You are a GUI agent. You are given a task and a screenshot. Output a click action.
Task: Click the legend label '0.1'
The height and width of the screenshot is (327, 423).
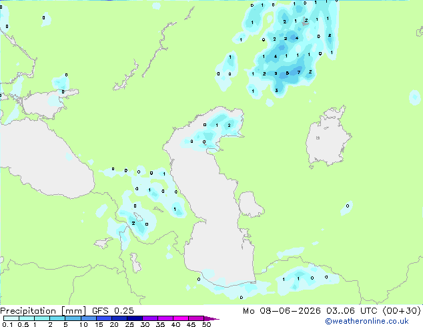coord(7,324)
